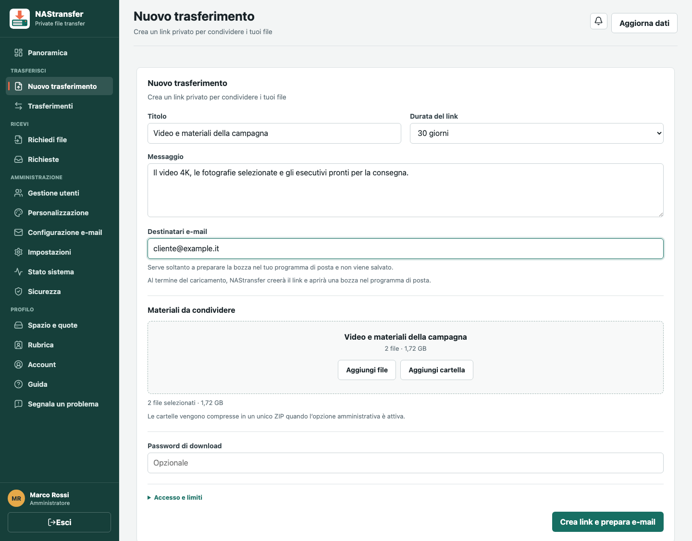Screen dimensions: 692x541
Task: Click the Guida question mark icon
Action: [x=18, y=384]
